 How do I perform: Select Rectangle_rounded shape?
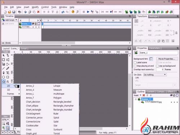tap(63, 110)
